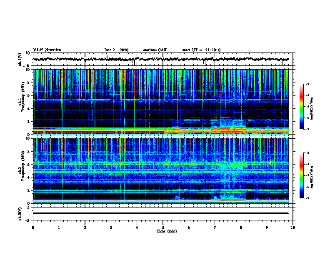Click the "-3" tick of the ch.1 colorbar
Screen dimensions: 330x255
click(x=307, y=84)
